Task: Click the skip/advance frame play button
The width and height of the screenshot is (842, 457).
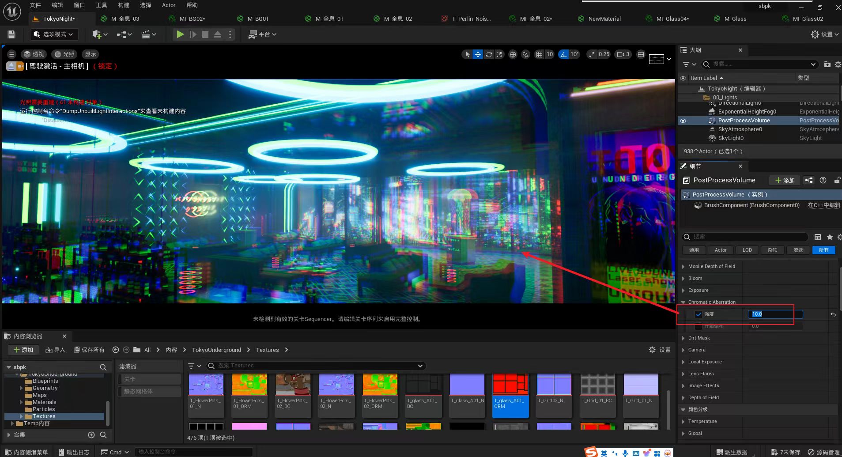Action: (x=193, y=34)
